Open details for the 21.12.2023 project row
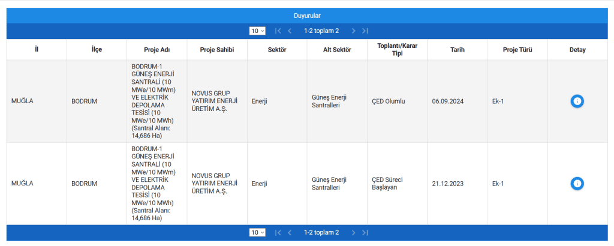 pos(577,184)
